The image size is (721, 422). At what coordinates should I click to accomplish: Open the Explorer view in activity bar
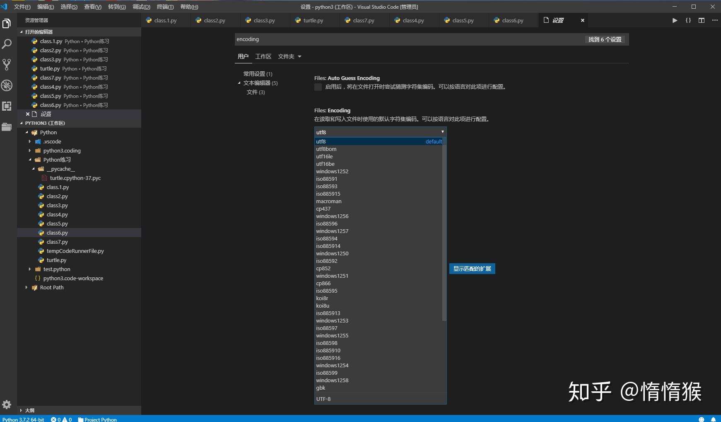click(x=7, y=24)
